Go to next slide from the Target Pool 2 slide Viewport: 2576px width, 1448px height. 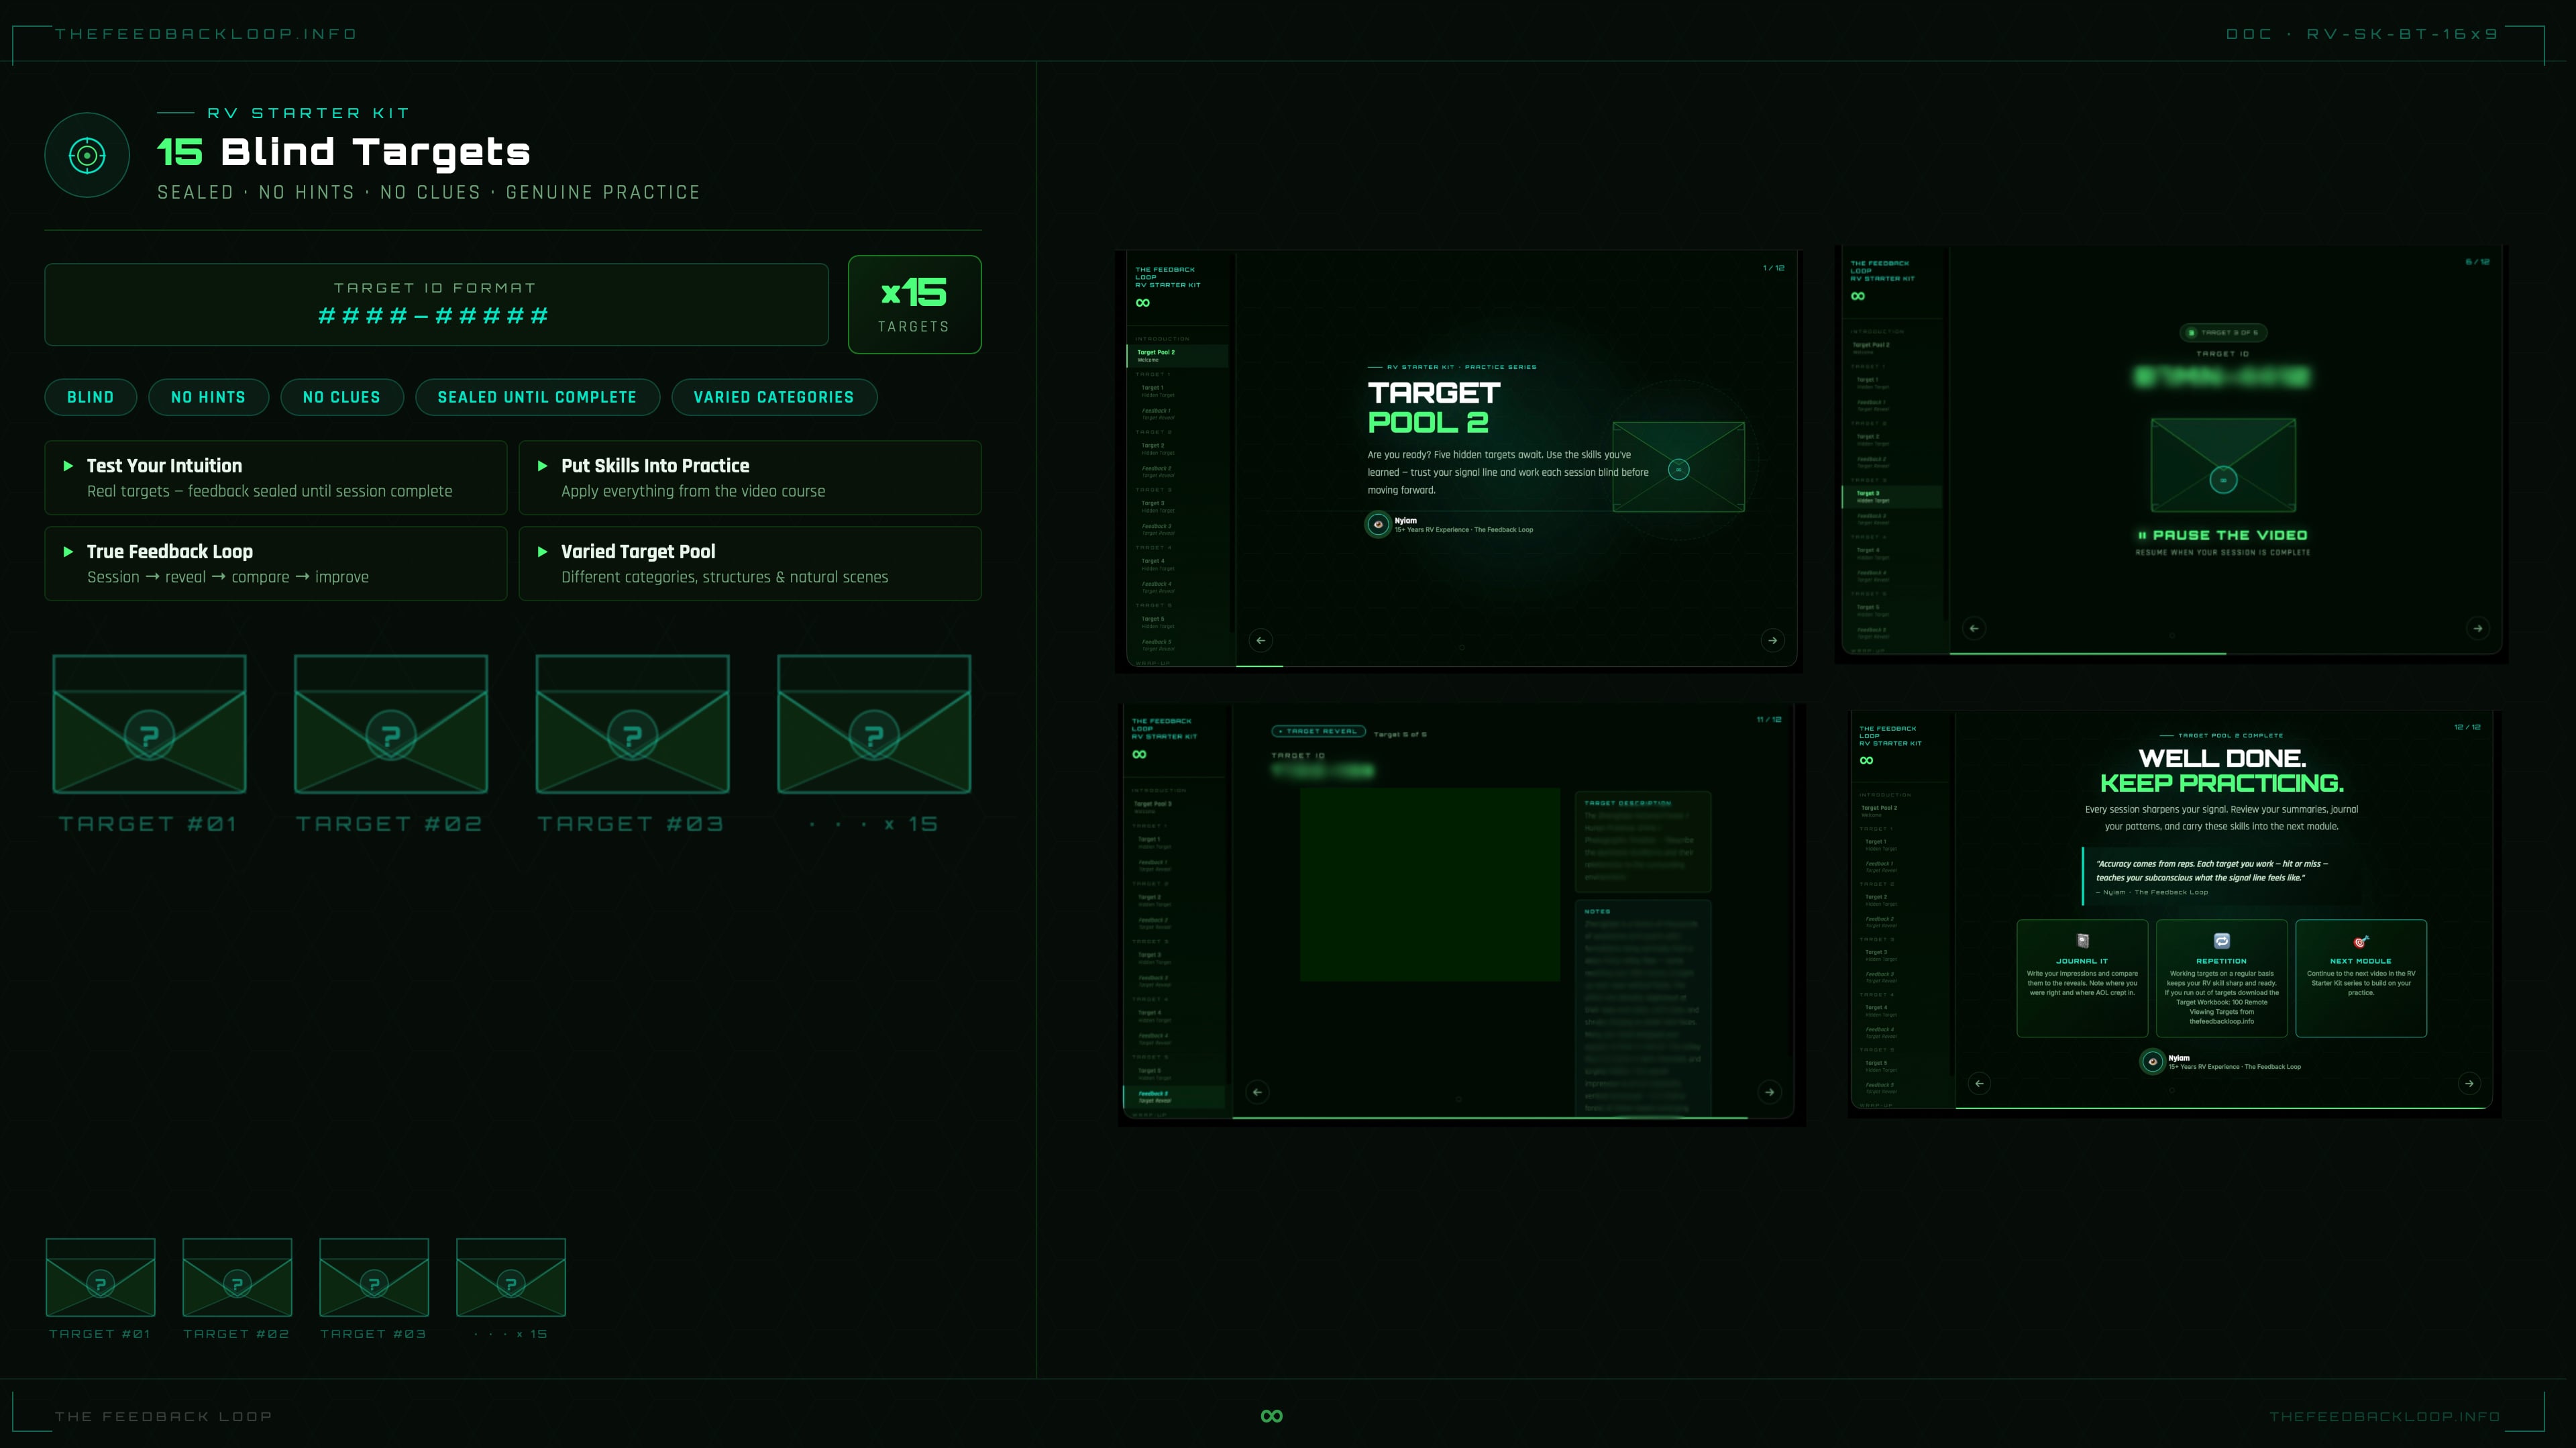[x=1772, y=640]
